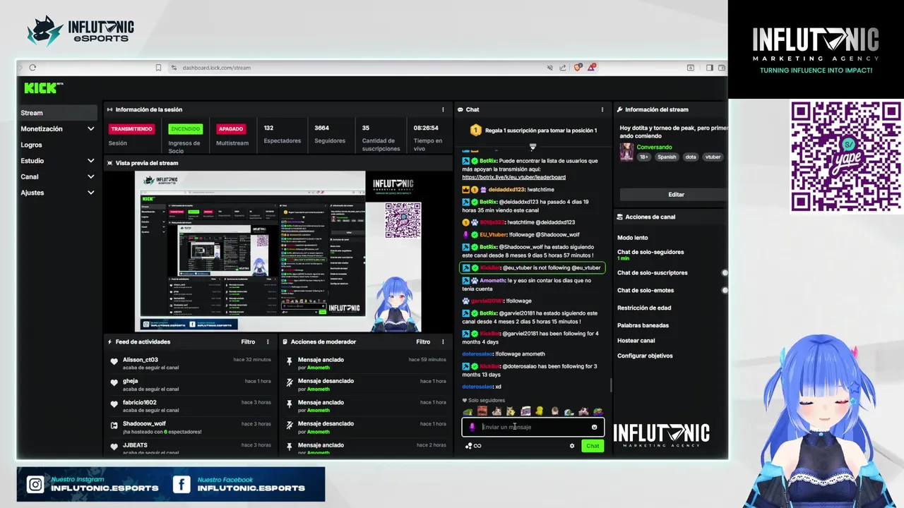Viewport: 904px width, 508px height.
Task: Click the purple identity badge in message box
Action: 472,427
